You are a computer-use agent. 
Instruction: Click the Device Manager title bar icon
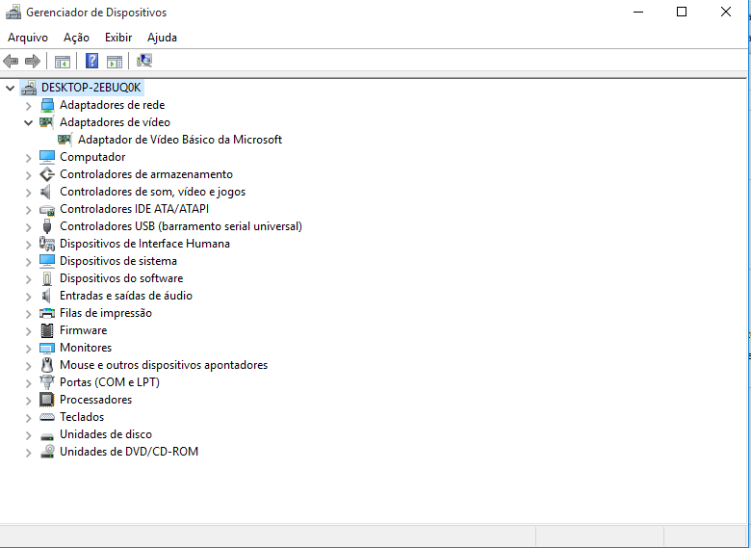[13, 12]
